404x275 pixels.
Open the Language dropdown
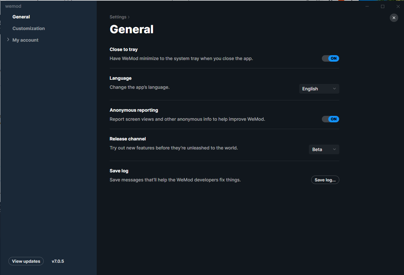pos(319,89)
